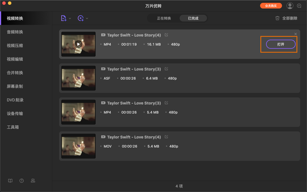Close the window with the red button
This screenshot has height=192, width=307.
point(4,3)
